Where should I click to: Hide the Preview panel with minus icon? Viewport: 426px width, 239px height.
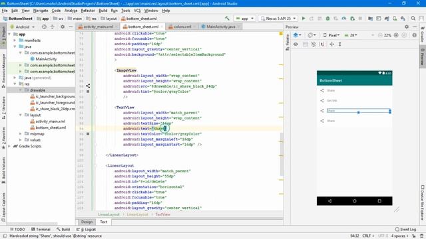point(415,27)
